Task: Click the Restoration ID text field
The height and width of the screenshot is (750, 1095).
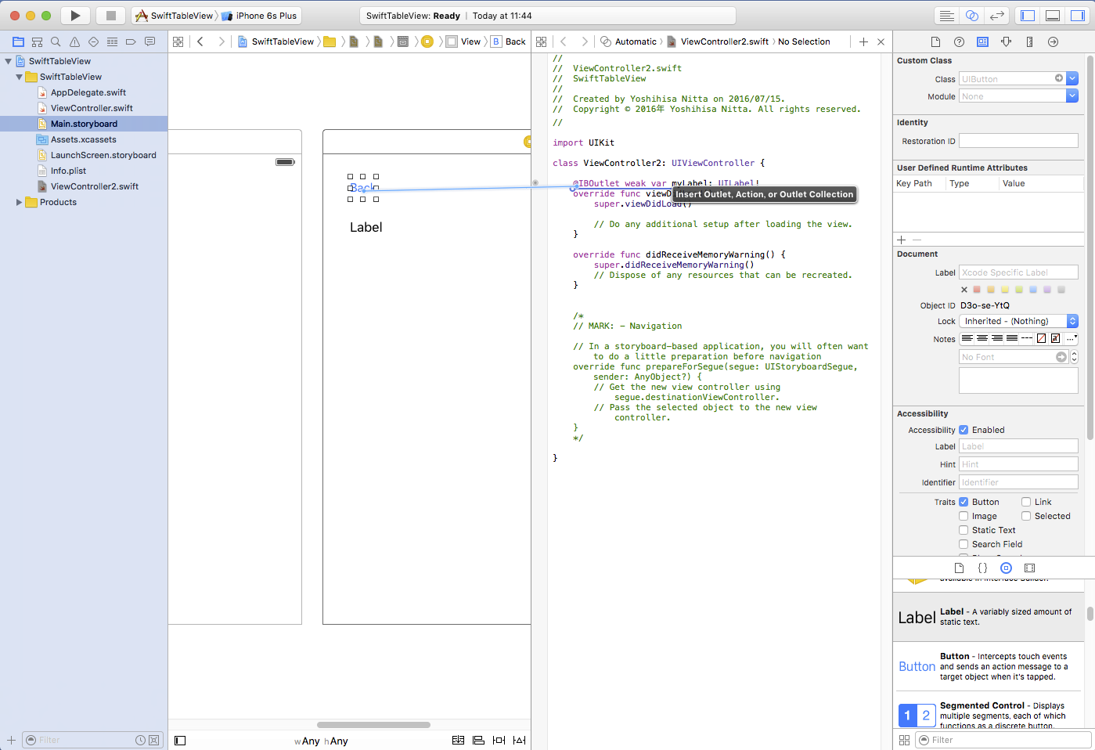Action: (x=1018, y=141)
